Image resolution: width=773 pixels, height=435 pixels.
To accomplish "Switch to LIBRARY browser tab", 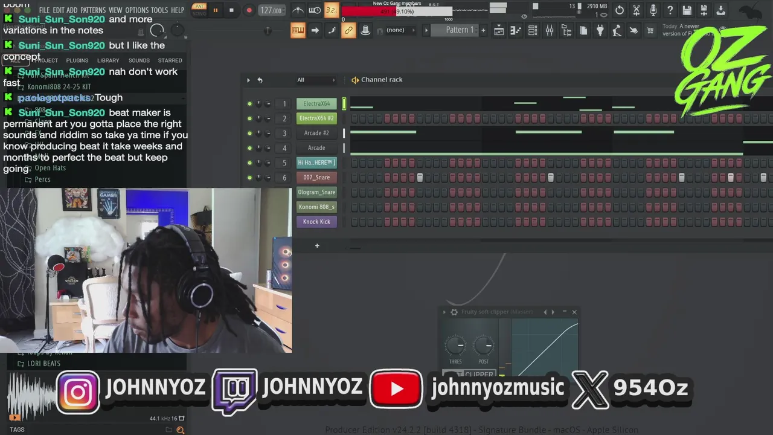I will tap(108, 60).
